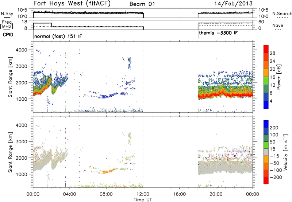Click 'Slant Range [km]' label of velocity panel
The height and width of the screenshot is (202, 292).
click(10, 152)
